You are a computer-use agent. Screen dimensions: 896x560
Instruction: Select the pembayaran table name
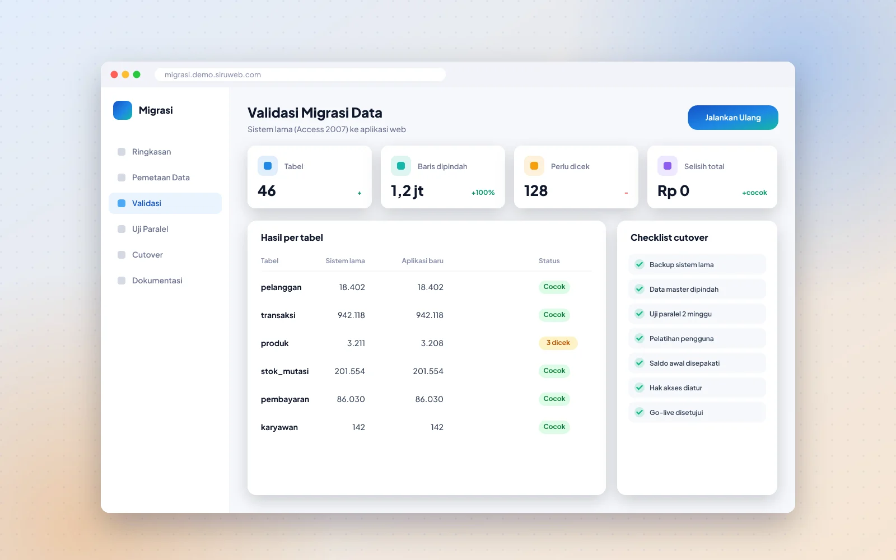click(285, 399)
